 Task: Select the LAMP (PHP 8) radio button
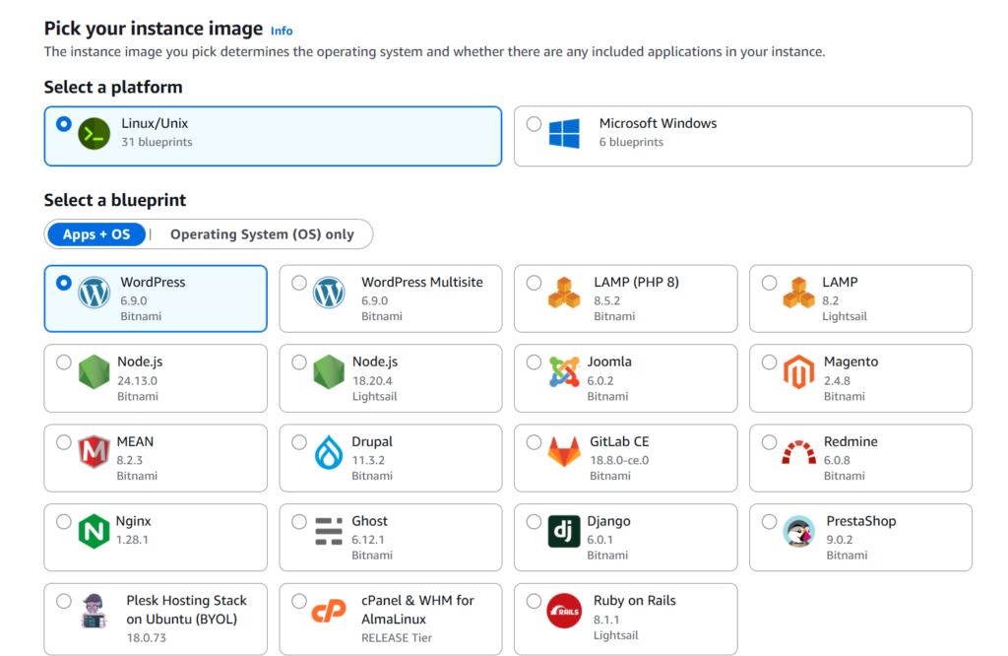pyautogui.click(x=533, y=281)
